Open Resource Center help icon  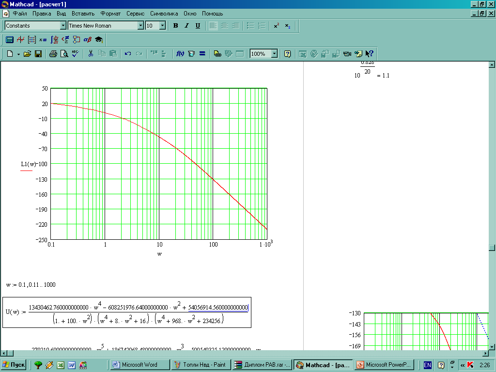287,54
